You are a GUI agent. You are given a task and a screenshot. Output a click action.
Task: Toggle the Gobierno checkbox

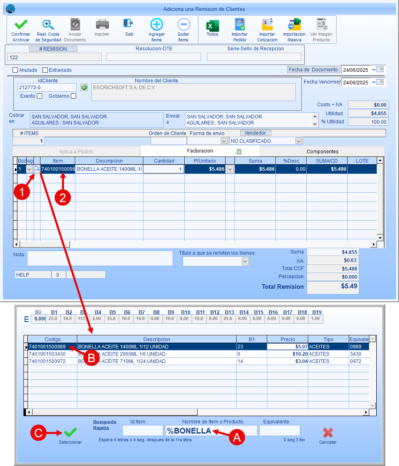74,96
